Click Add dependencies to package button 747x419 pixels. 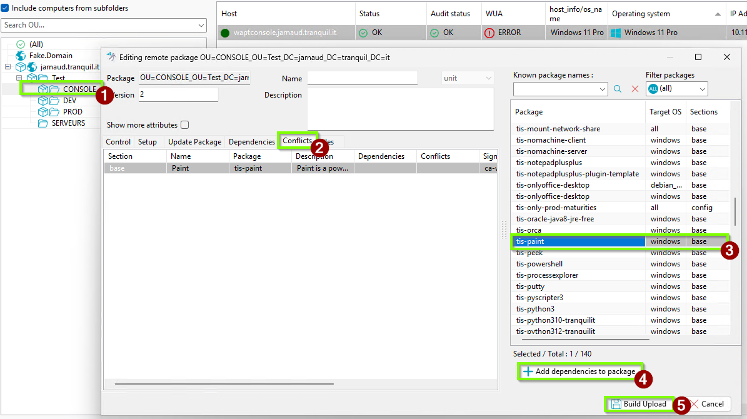pos(579,371)
